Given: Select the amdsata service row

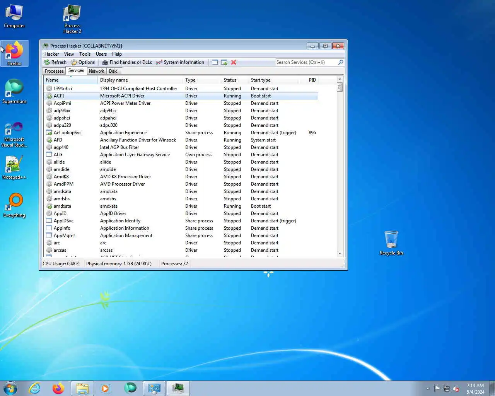Looking at the screenshot, I should click(181, 191).
